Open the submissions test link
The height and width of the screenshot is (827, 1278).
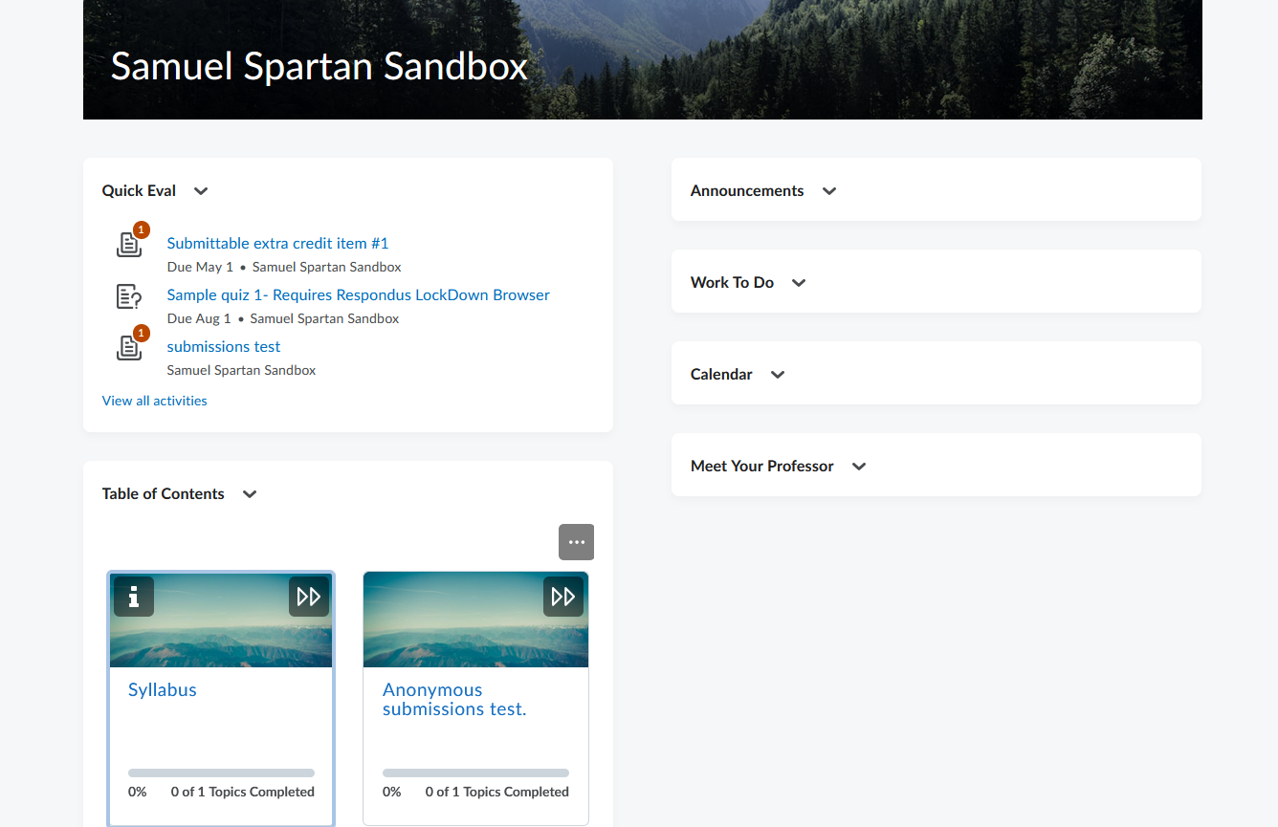[x=224, y=346]
